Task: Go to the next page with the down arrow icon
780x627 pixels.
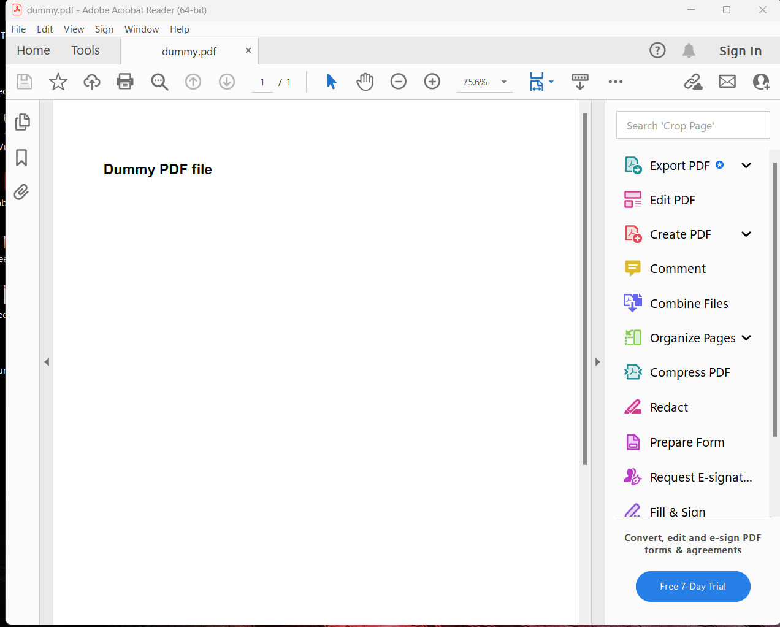Action: (227, 82)
